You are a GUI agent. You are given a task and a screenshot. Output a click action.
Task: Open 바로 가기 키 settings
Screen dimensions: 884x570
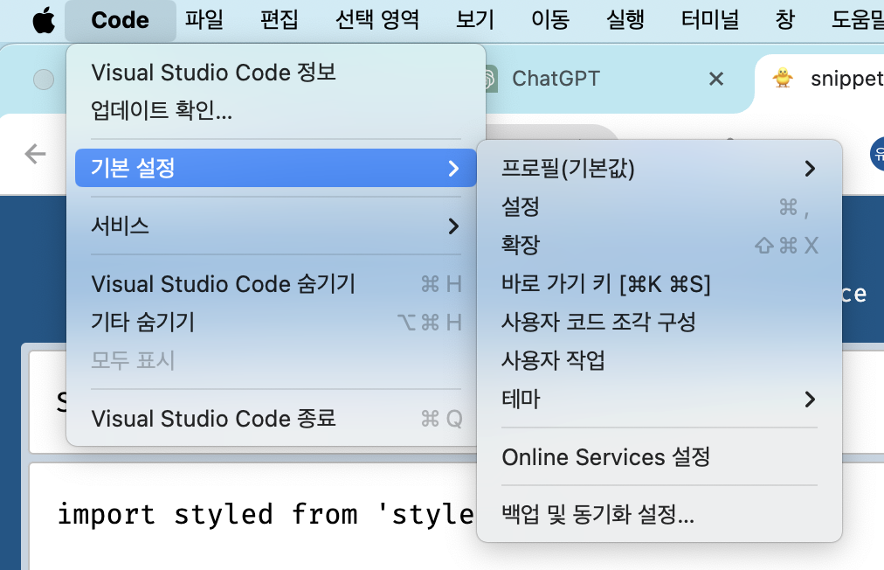tap(659, 283)
